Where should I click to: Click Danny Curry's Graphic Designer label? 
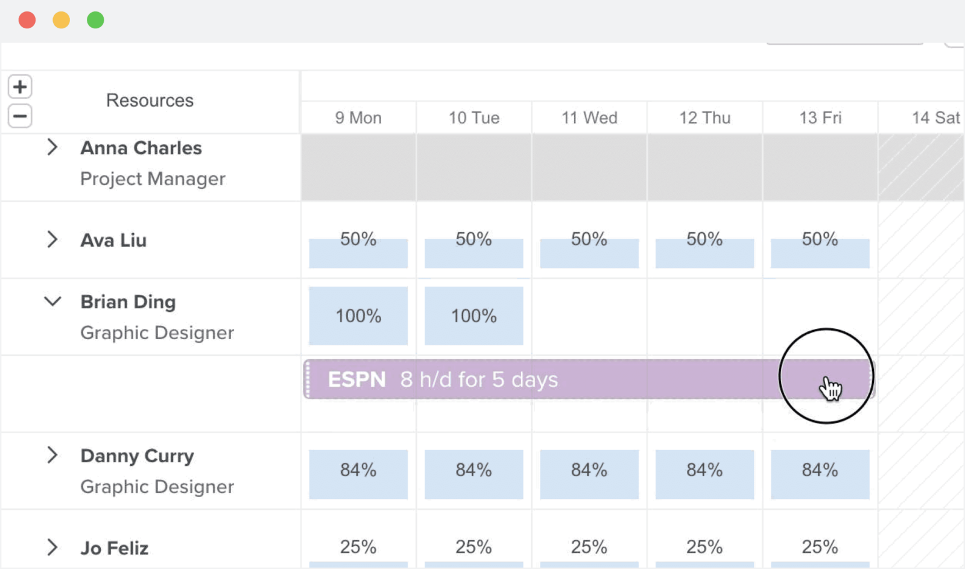pos(157,487)
